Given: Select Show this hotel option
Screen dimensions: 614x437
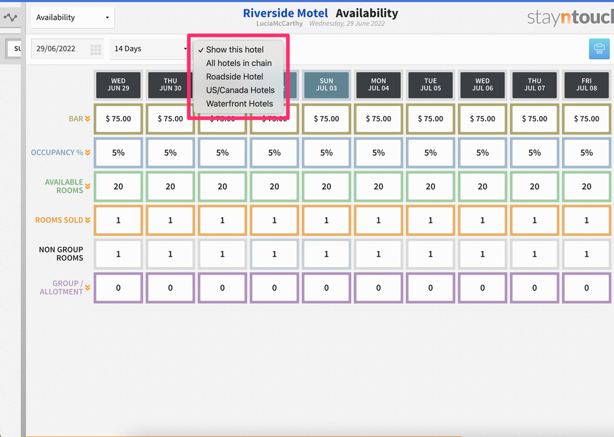Looking at the screenshot, I should (234, 50).
